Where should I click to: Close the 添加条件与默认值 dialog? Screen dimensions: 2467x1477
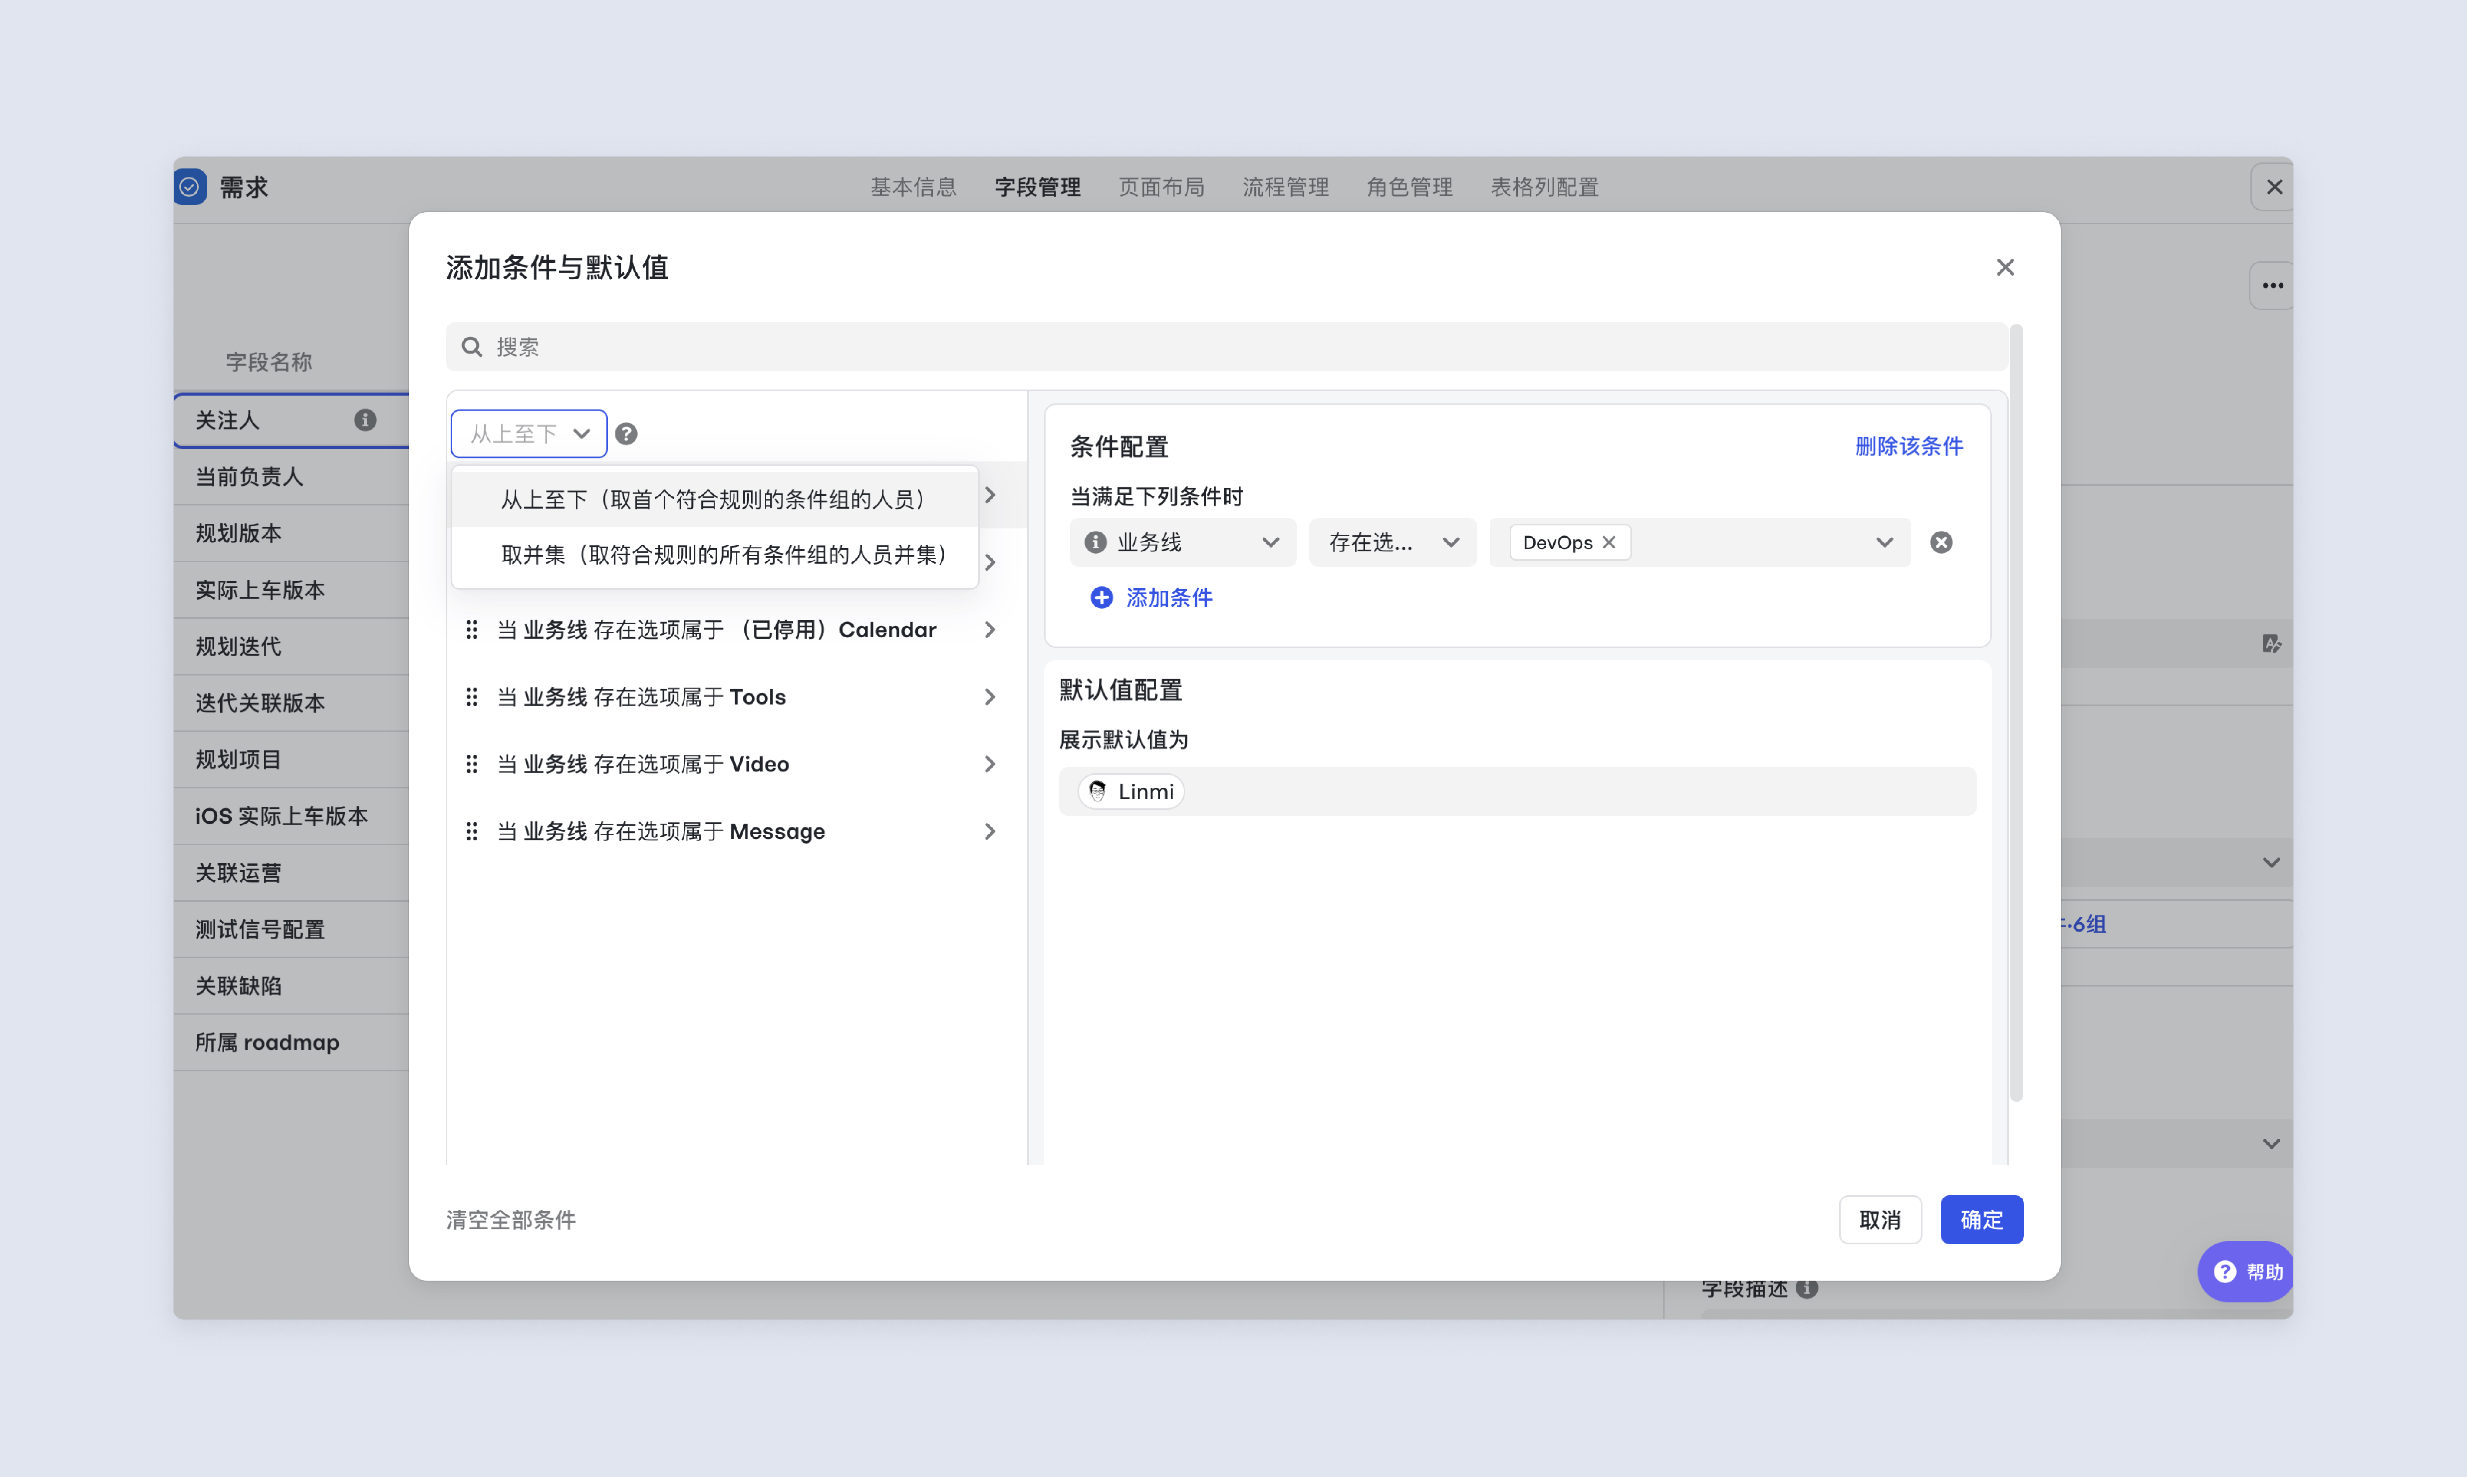(2006, 268)
